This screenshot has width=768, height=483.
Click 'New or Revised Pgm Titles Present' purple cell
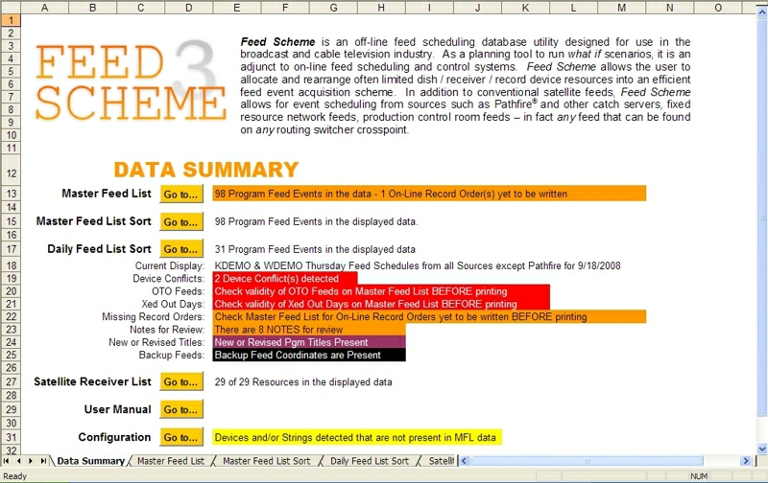pyautogui.click(x=309, y=342)
